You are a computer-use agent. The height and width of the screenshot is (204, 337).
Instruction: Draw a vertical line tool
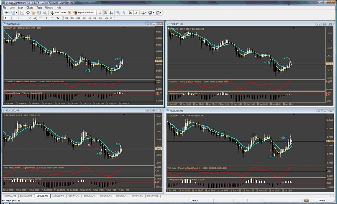pyautogui.click(x=18, y=18)
